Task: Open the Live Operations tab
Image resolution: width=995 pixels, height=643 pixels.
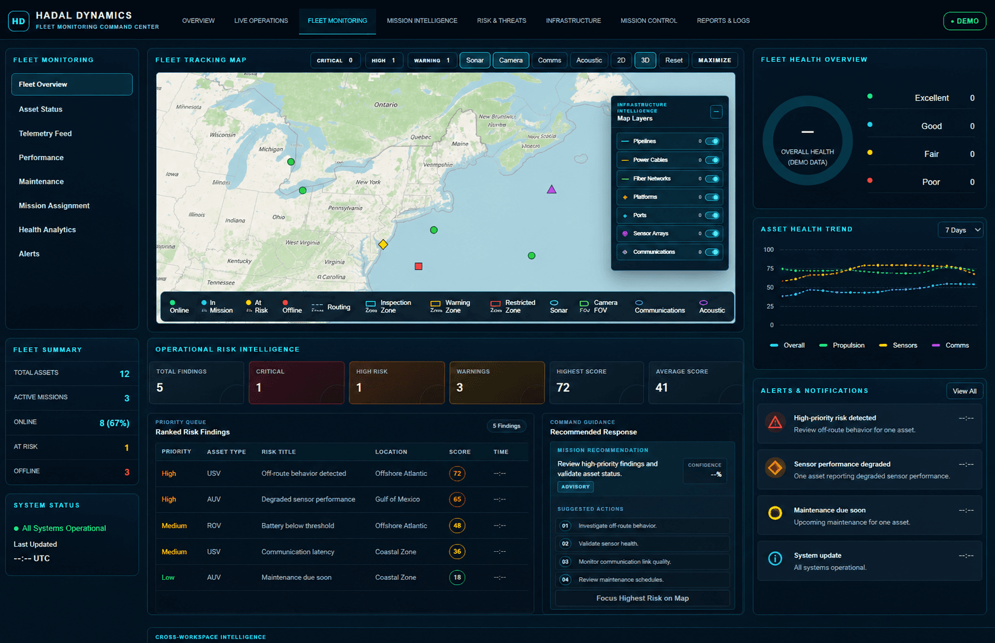Action: tap(261, 21)
